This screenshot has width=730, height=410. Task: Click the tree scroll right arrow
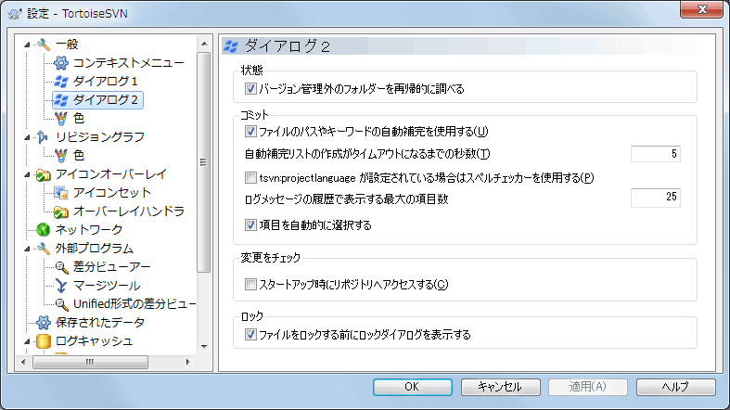[x=188, y=362]
